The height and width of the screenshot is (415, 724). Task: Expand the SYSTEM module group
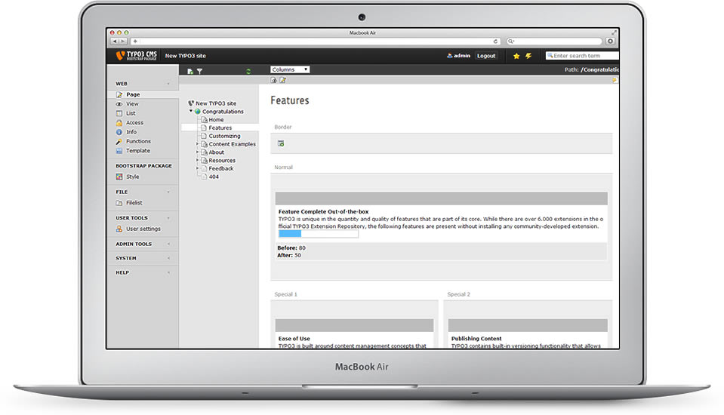168,259
